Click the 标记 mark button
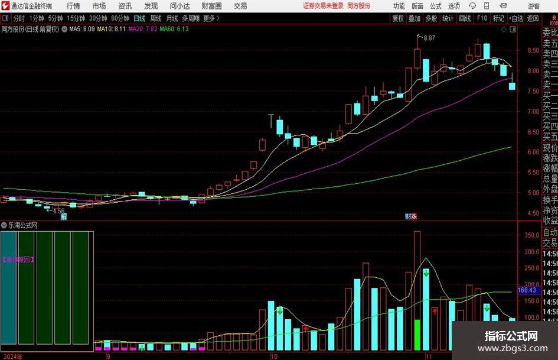Viewport: 558px width, 360px height. click(x=498, y=18)
